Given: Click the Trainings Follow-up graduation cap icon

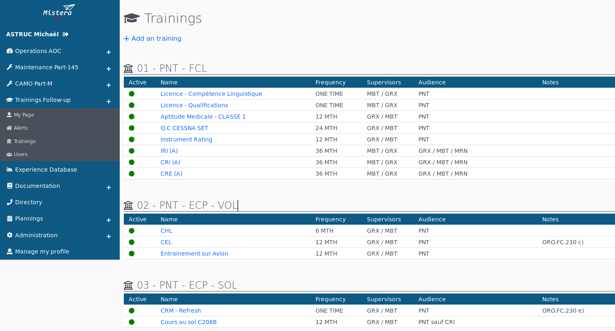Looking at the screenshot, I should tap(10, 100).
